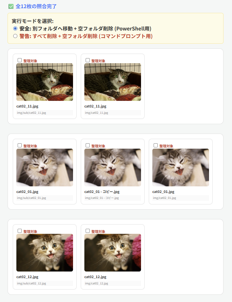The width and height of the screenshot is (232, 302).
Task: Open the img/sub/cat02_01.jpg kitten thumbnail
Action: (45, 167)
